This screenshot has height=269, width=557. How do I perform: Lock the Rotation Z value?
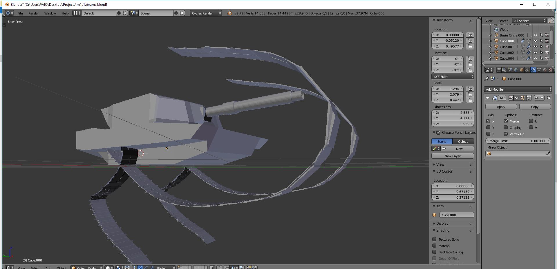470,70
